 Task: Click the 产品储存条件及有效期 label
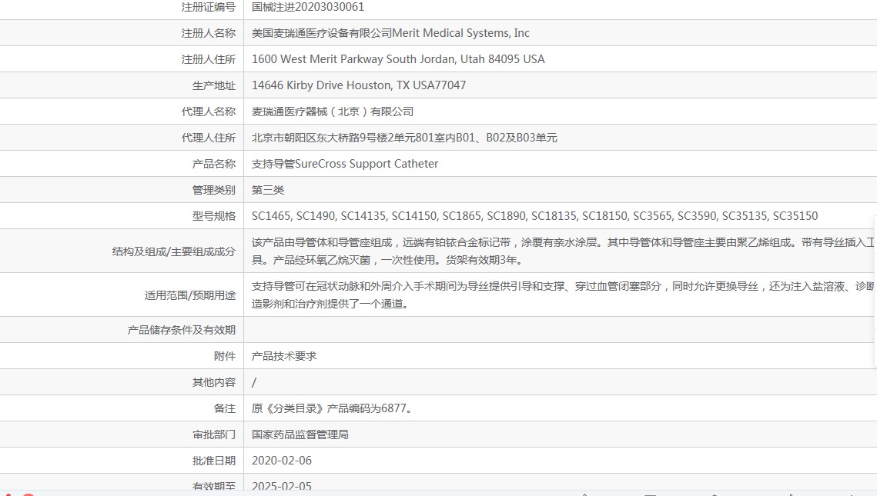click(181, 330)
